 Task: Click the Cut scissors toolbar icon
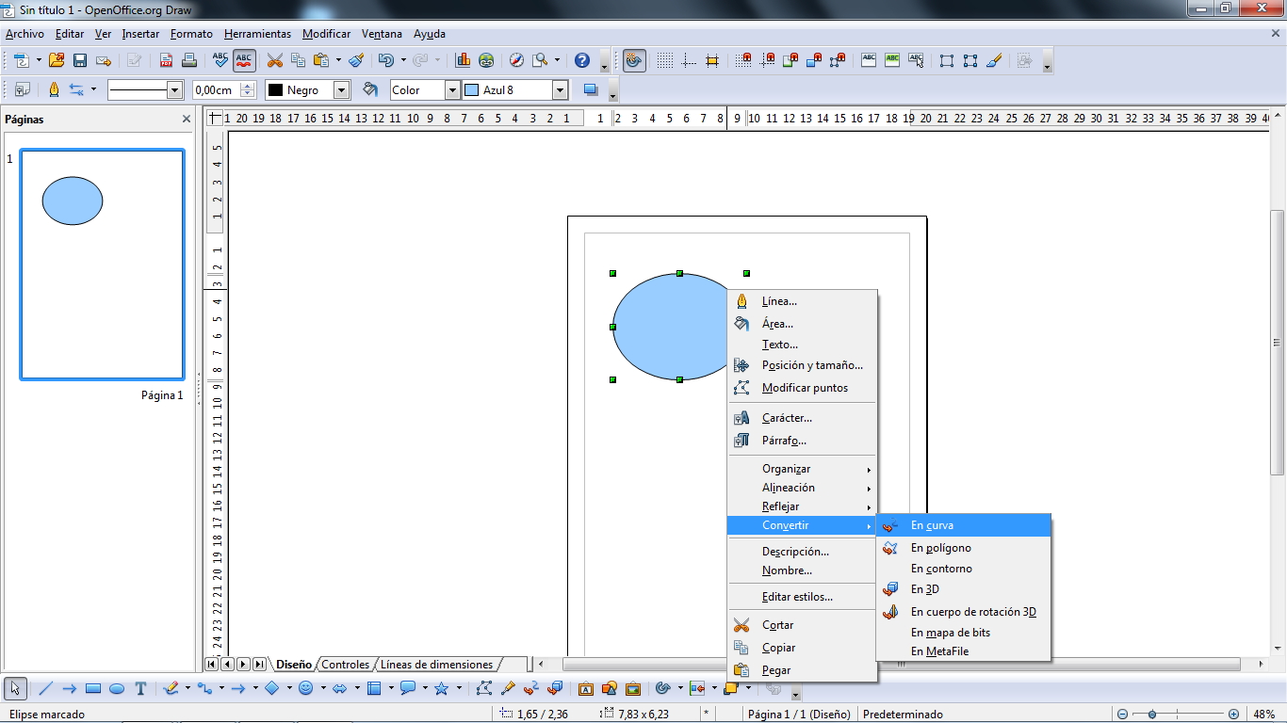pyautogui.click(x=275, y=60)
